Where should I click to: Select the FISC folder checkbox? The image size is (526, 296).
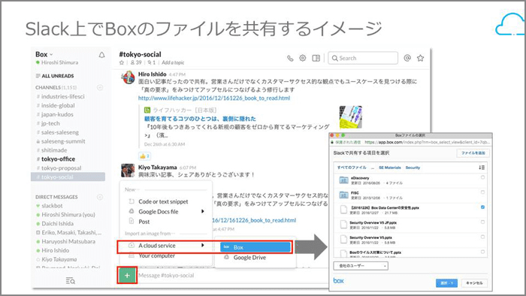482,192
